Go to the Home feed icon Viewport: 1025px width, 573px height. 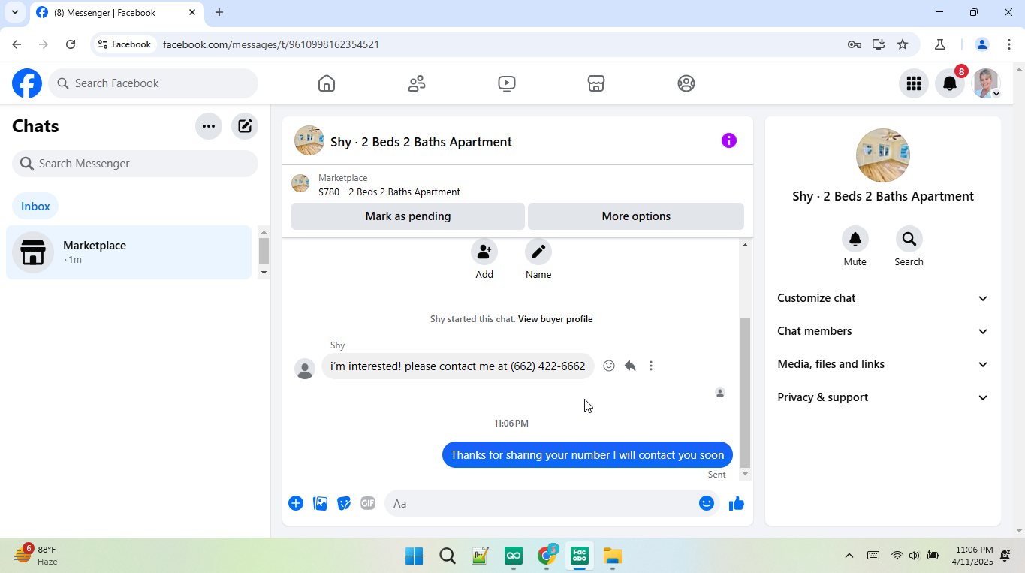[326, 83]
